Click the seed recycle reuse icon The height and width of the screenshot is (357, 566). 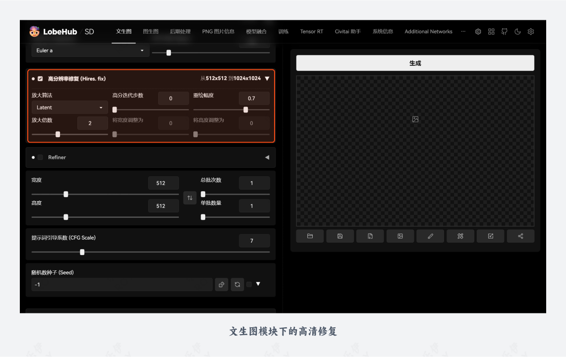237,285
